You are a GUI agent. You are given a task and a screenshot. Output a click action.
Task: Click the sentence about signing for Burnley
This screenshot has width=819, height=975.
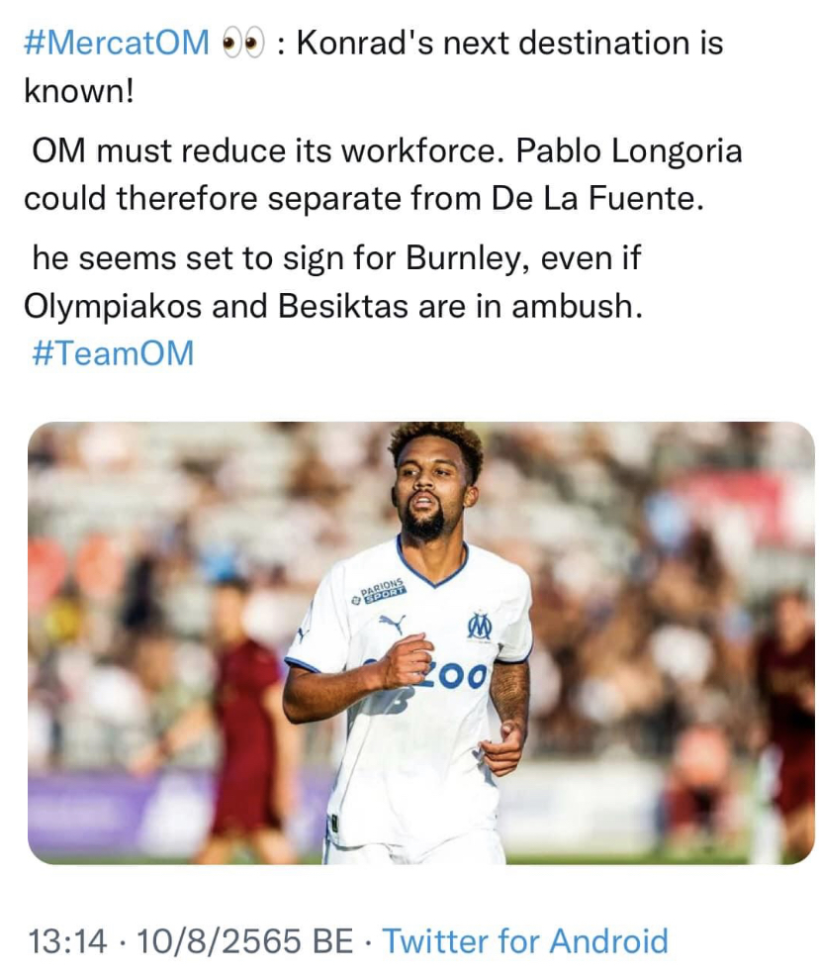coord(336,259)
